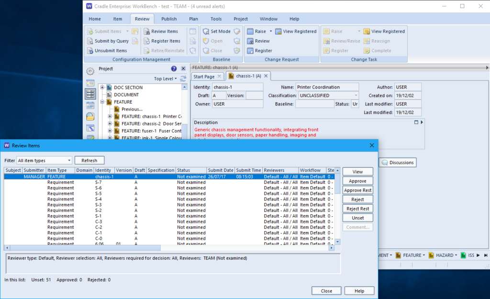Click the Close button at dialog bottom
Viewport: 490px width, 299px height.
pyautogui.click(x=326, y=291)
